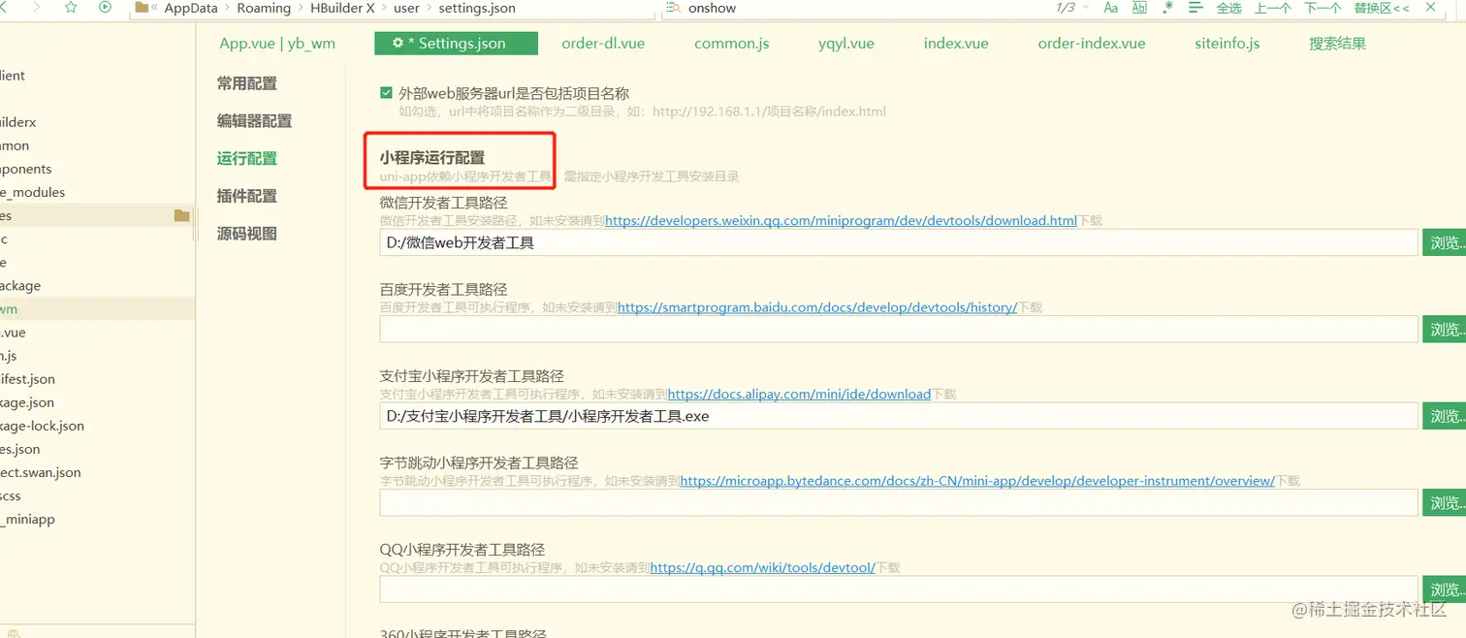Image resolution: width=1466 pixels, height=638 pixels.
Task: Open the developers.weixin.qq.com download link
Action: pos(841,221)
